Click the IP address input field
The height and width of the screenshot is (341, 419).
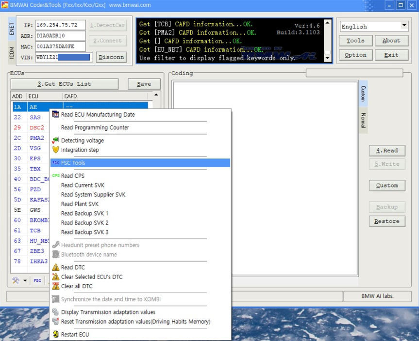[x=60, y=25]
